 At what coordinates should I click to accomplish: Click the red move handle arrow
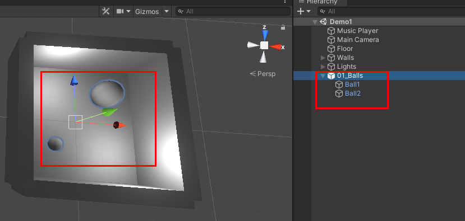(x=119, y=125)
